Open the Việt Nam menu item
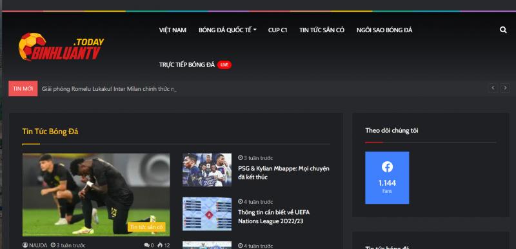This screenshot has height=249, width=516. pos(172,30)
